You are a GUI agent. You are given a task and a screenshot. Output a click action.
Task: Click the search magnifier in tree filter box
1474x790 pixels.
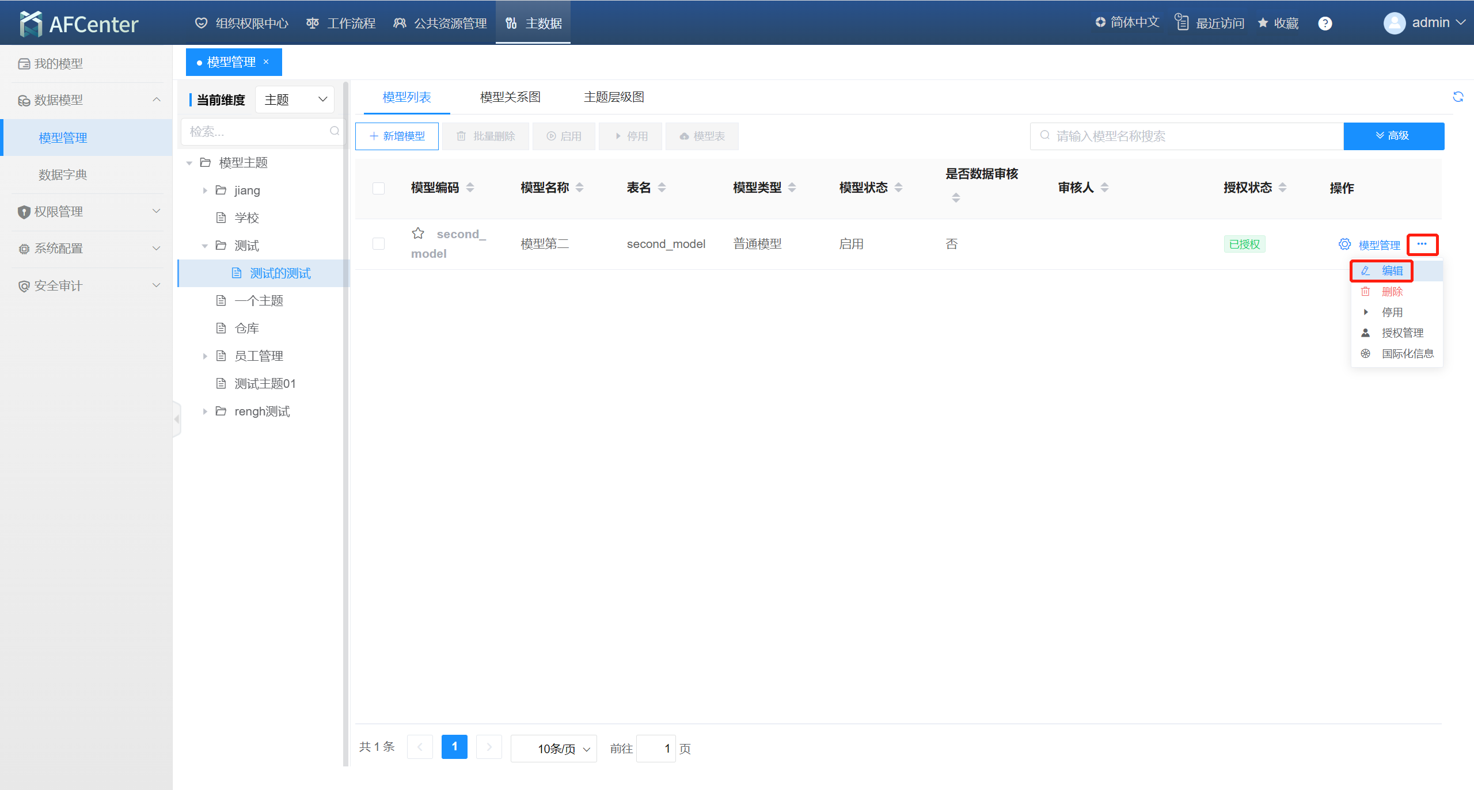pyautogui.click(x=335, y=131)
